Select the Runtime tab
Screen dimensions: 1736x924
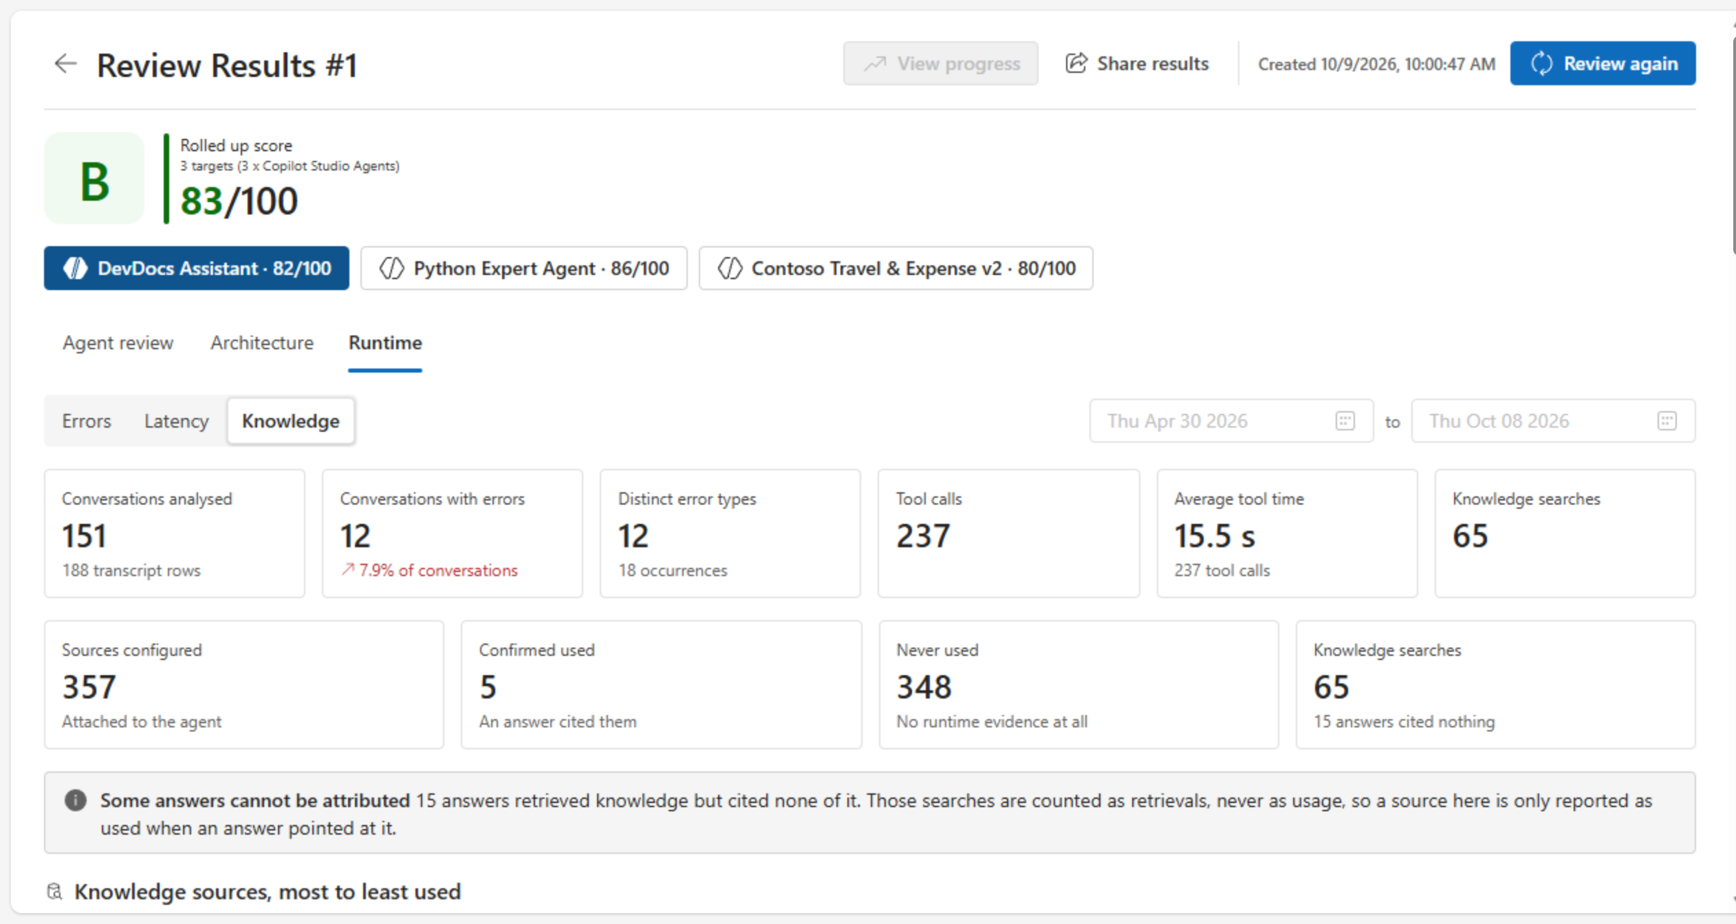[x=385, y=342]
